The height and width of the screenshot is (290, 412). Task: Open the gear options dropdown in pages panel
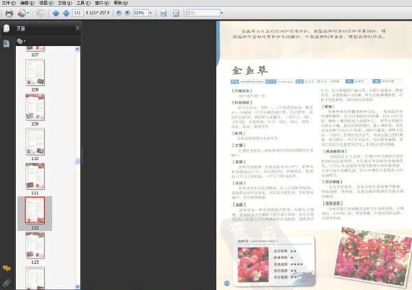(x=21, y=41)
